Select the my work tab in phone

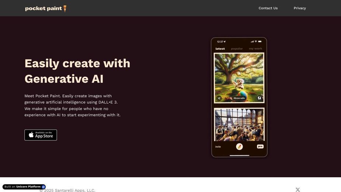coord(255,49)
